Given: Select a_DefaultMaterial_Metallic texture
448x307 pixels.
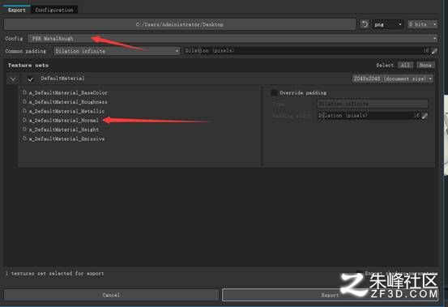Looking at the screenshot, I should click(66, 111).
